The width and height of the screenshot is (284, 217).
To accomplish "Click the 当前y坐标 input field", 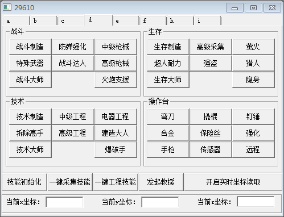I will tap(160, 202).
